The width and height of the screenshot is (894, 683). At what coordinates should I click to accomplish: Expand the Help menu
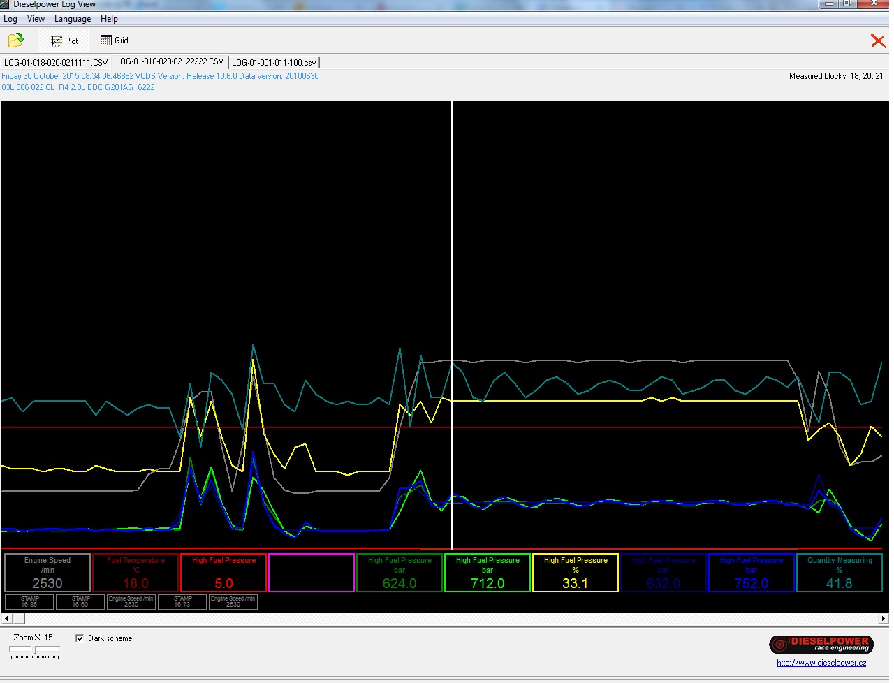109,19
